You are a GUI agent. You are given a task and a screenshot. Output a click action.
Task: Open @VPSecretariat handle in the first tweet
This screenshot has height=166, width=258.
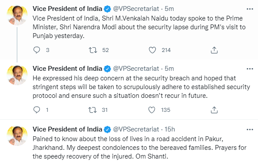[x=136, y=9]
